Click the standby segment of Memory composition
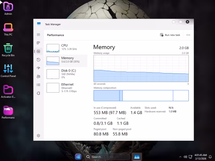This screenshot has width=215, height=161. click(x=148, y=95)
